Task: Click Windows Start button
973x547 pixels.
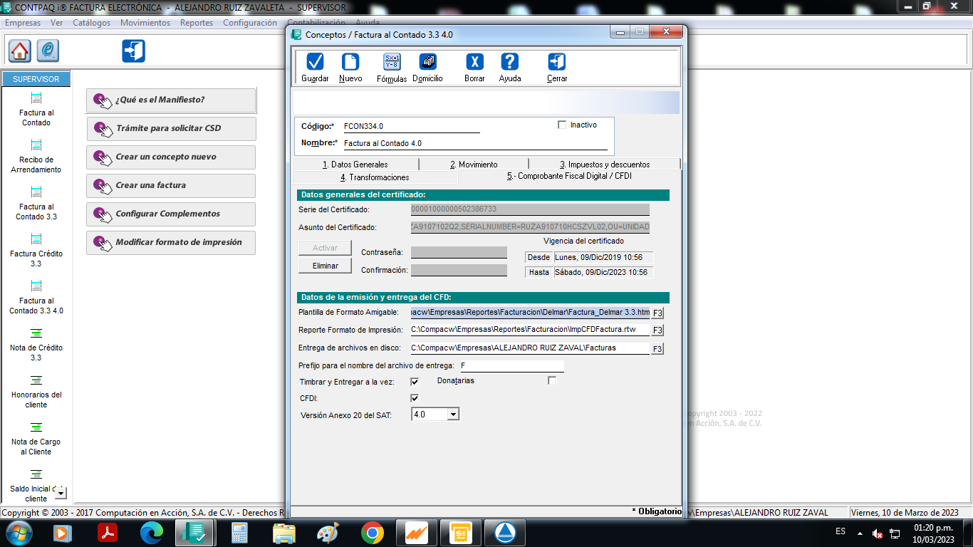Action: 19,532
